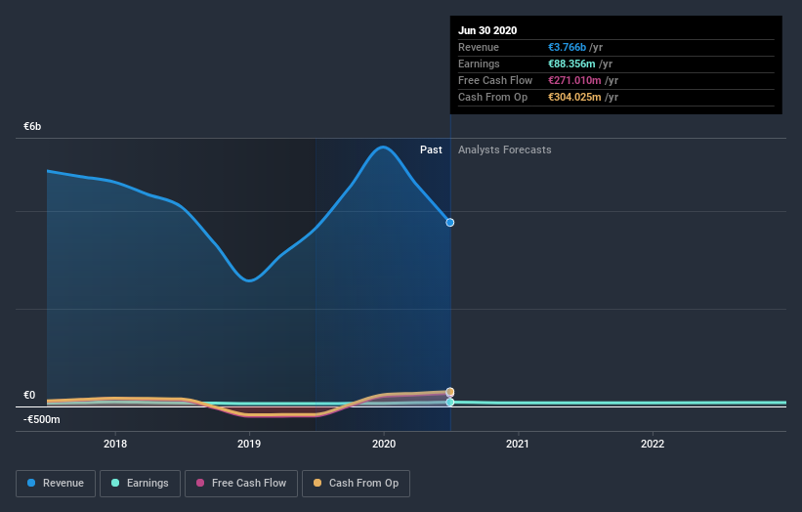Screen dimensions: 802x512
Task: Click the €3.766b revenue value in tooltip
Action: 568,48
